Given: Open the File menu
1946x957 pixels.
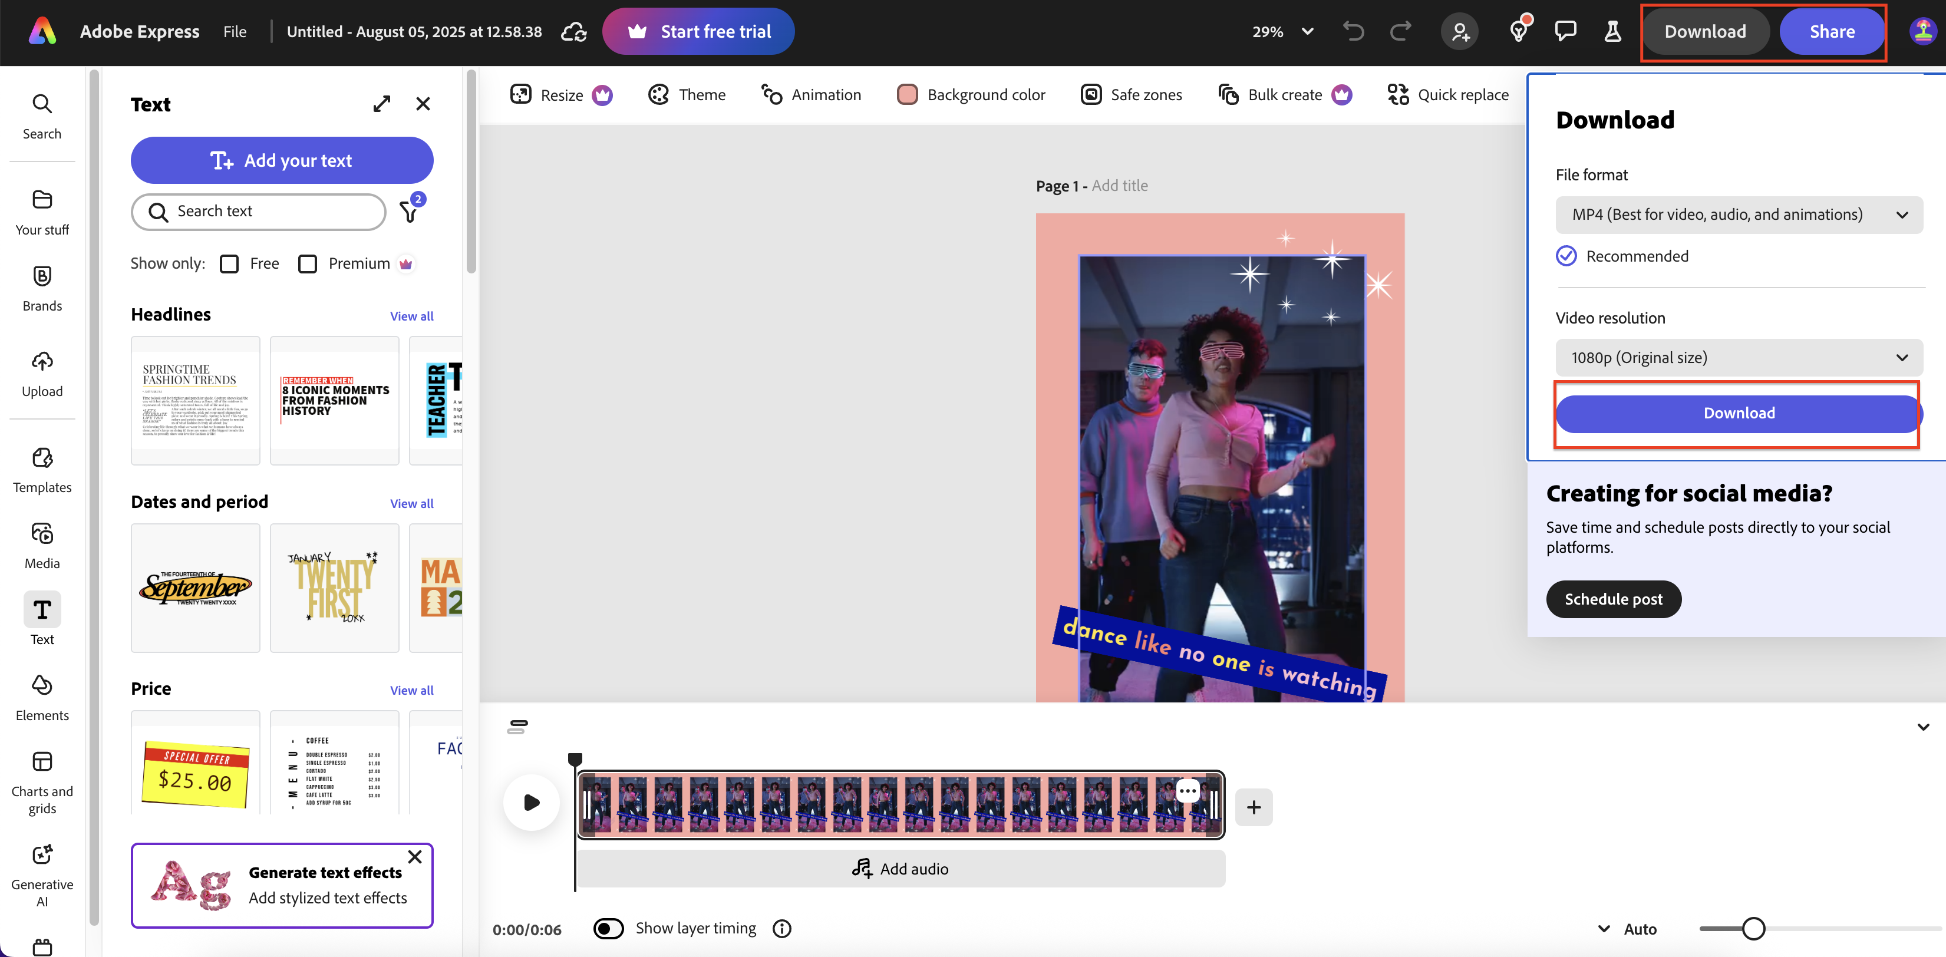Looking at the screenshot, I should 235,32.
